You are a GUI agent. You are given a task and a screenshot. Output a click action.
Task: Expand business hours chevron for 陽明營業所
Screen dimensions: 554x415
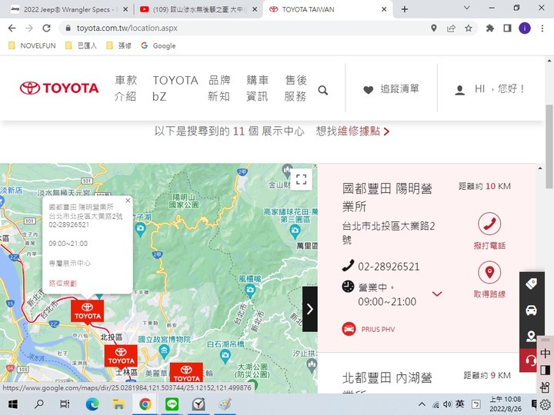point(437,294)
